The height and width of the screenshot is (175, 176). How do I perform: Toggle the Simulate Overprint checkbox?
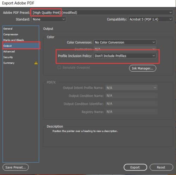point(59,68)
